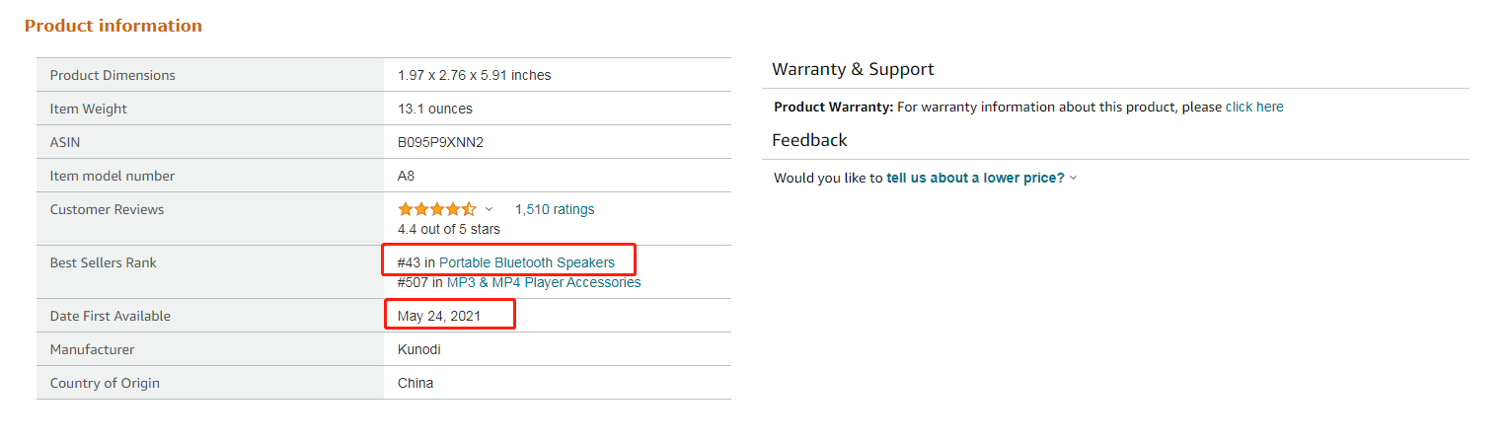Click the date May 24, 2021
Image resolution: width=1509 pixels, height=444 pixels.
439,316
